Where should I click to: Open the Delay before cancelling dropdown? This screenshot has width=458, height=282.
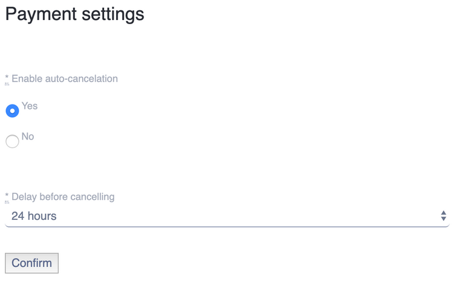tap(227, 216)
